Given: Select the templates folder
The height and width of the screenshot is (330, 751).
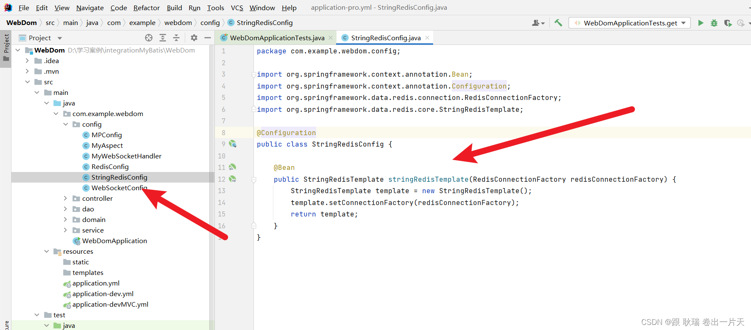Looking at the screenshot, I should [x=87, y=272].
